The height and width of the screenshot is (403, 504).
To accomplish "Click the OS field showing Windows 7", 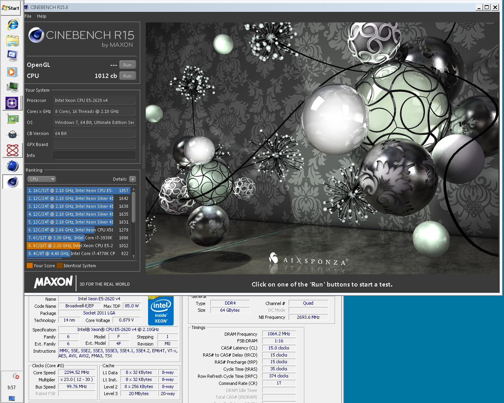I will [94, 122].
